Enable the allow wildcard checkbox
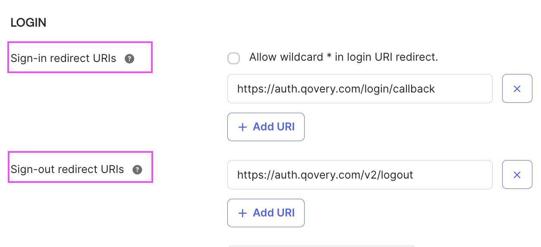 [x=233, y=58]
